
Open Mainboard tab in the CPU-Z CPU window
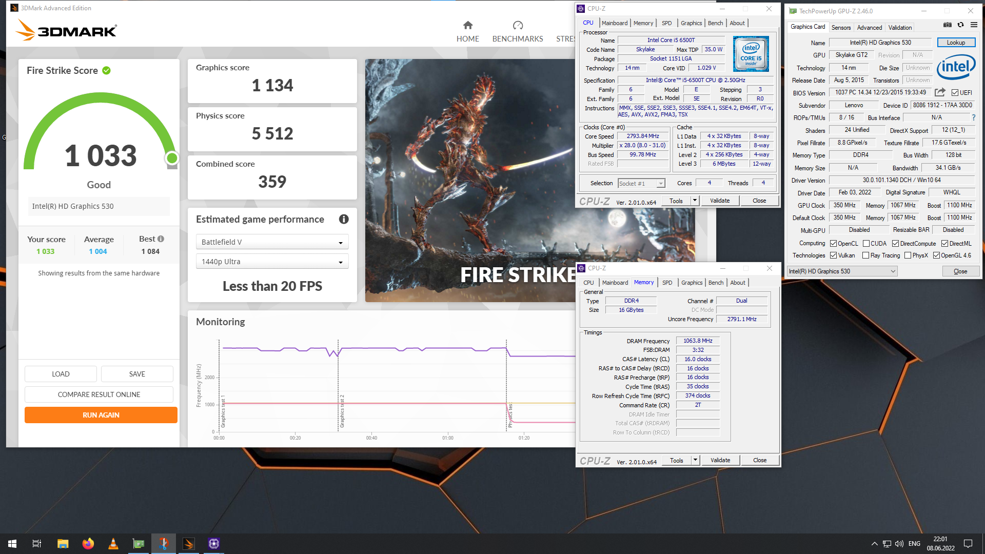point(615,23)
